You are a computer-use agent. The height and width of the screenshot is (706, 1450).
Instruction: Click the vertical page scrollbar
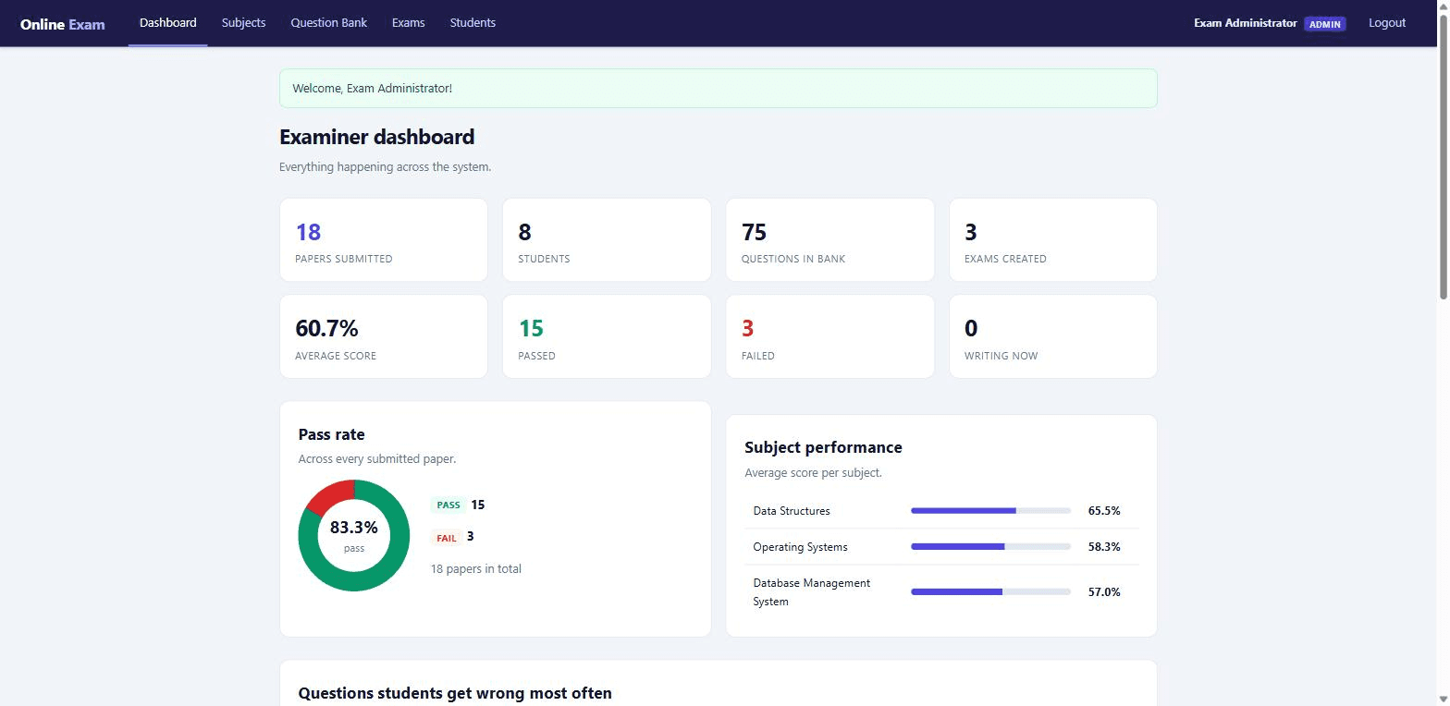[1443, 157]
